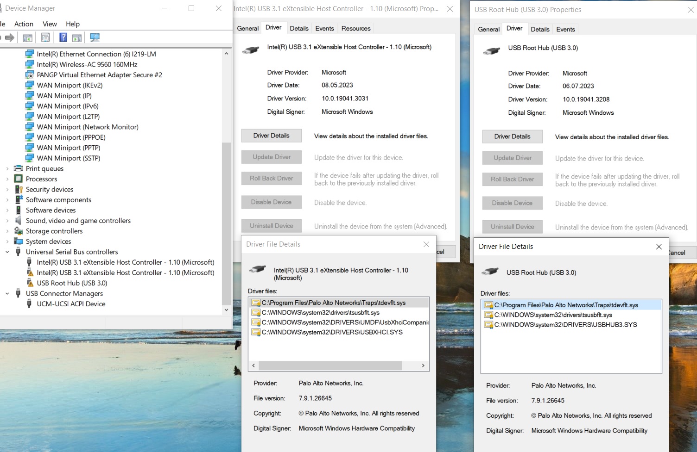Expand Security devices category
Screen dimensions: 697x452
7,190
